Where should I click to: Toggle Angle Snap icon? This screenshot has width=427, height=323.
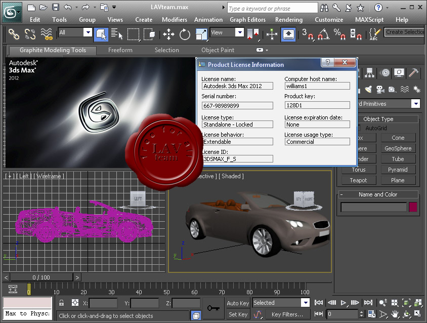(x=324, y=34)
